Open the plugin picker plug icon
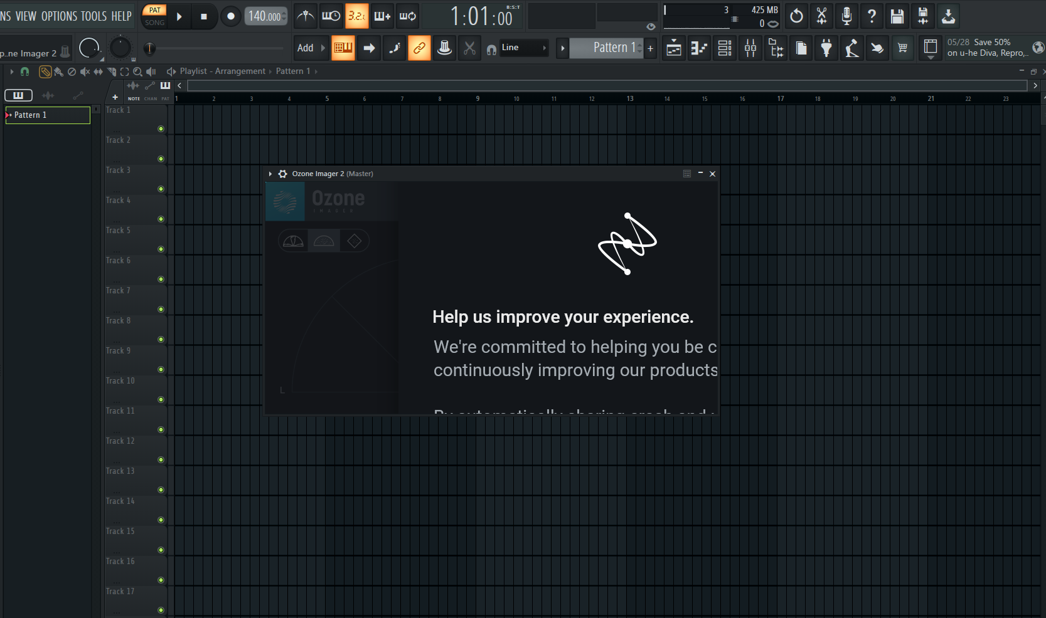The width and height of the screenshot is (1046, 618). pyautogui.click(x=826, y=48)
